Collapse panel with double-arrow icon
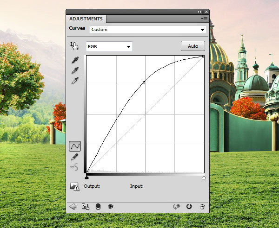279x228 pixels. tap(199, 12)
